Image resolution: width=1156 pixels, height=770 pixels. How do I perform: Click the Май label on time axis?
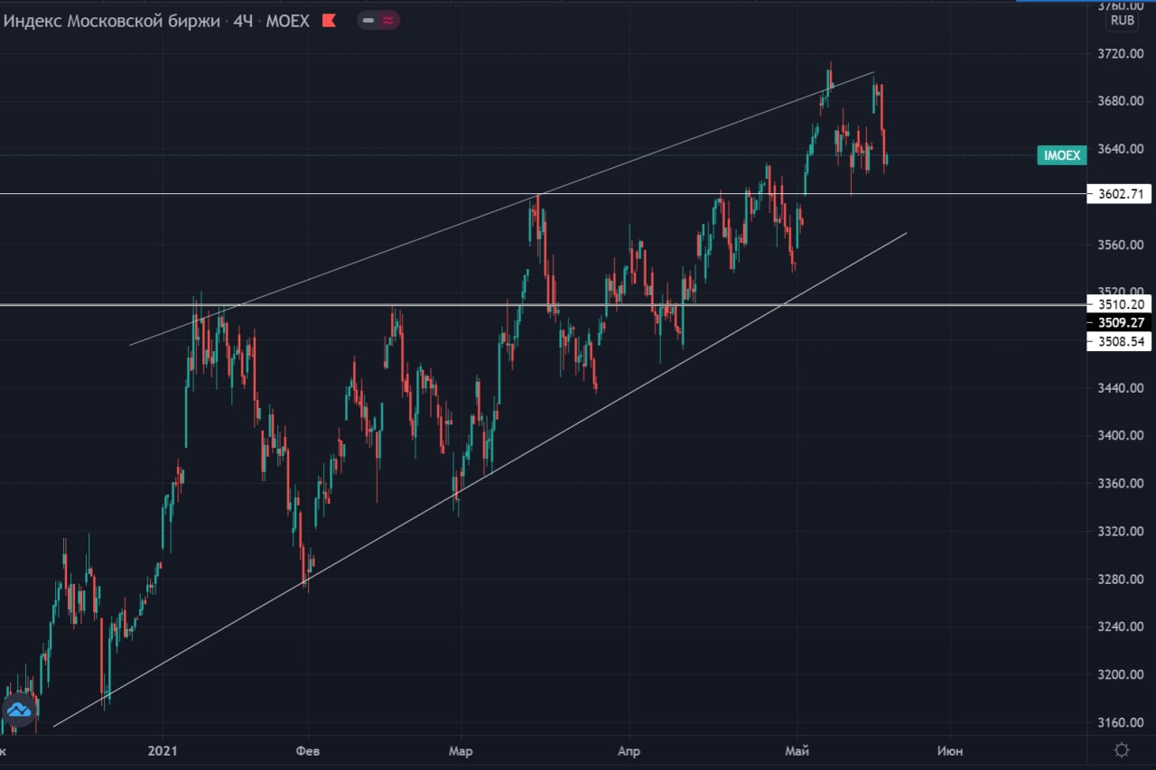point(797,751)
